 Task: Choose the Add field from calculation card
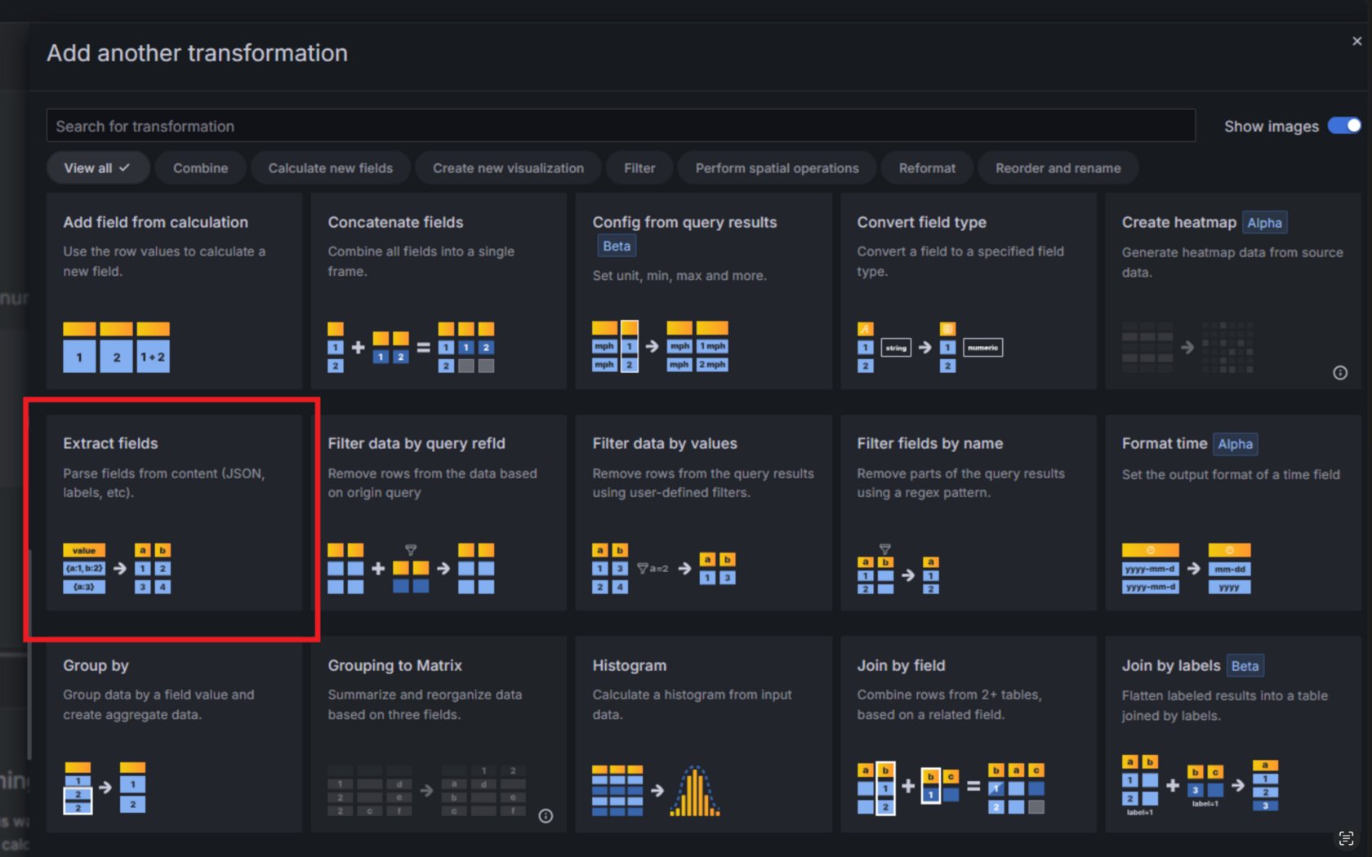tap(174, 291)
